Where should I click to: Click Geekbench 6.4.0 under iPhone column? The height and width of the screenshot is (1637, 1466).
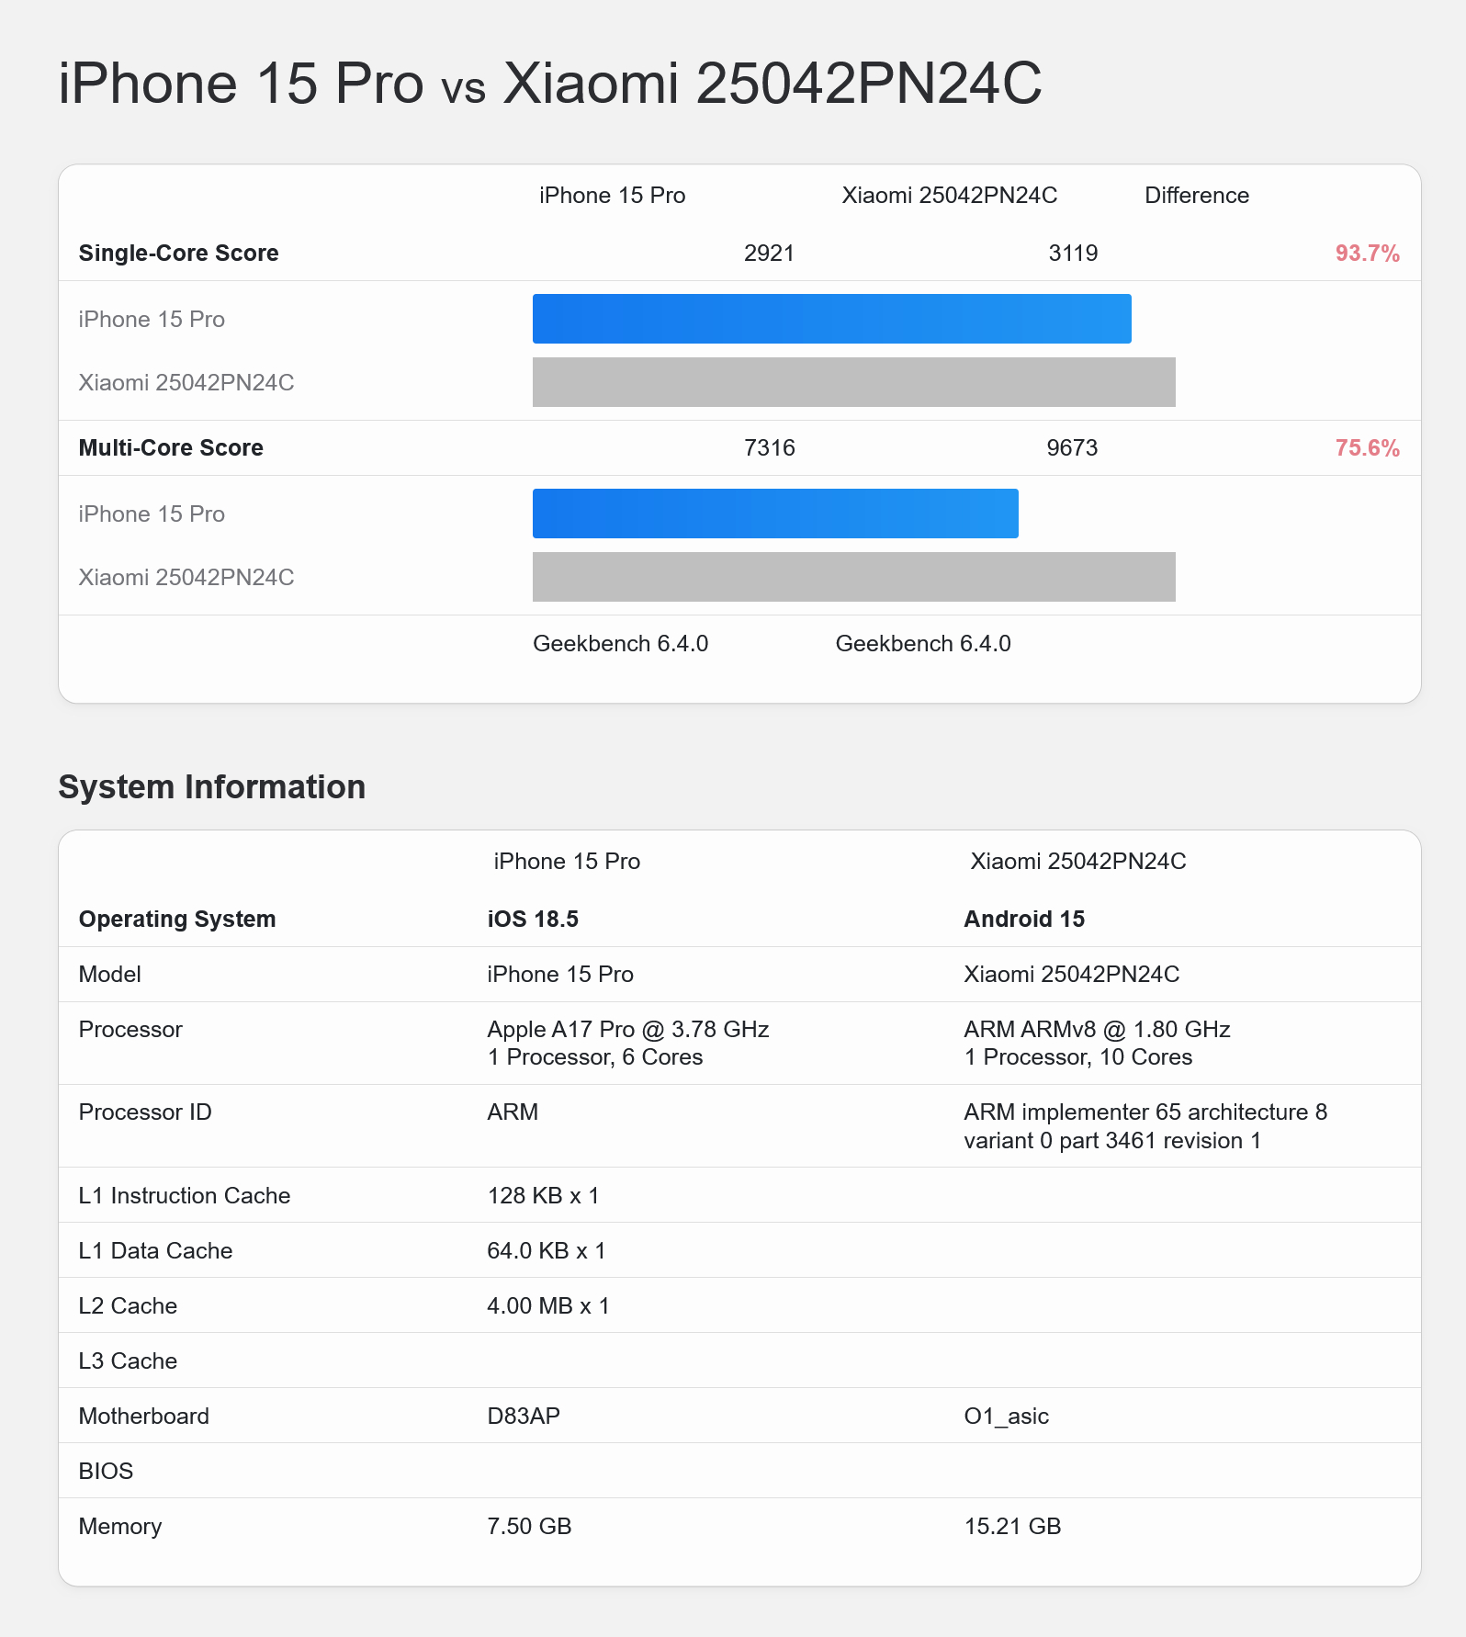pos(620,644)
